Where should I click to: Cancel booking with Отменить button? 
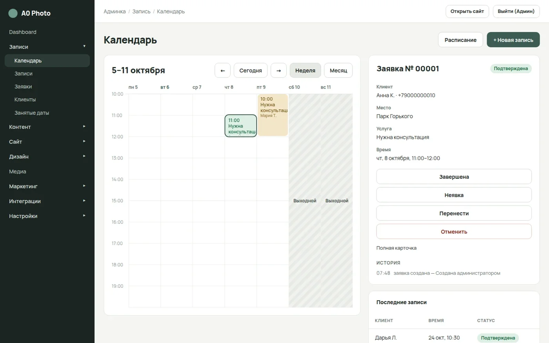point(454,232)
